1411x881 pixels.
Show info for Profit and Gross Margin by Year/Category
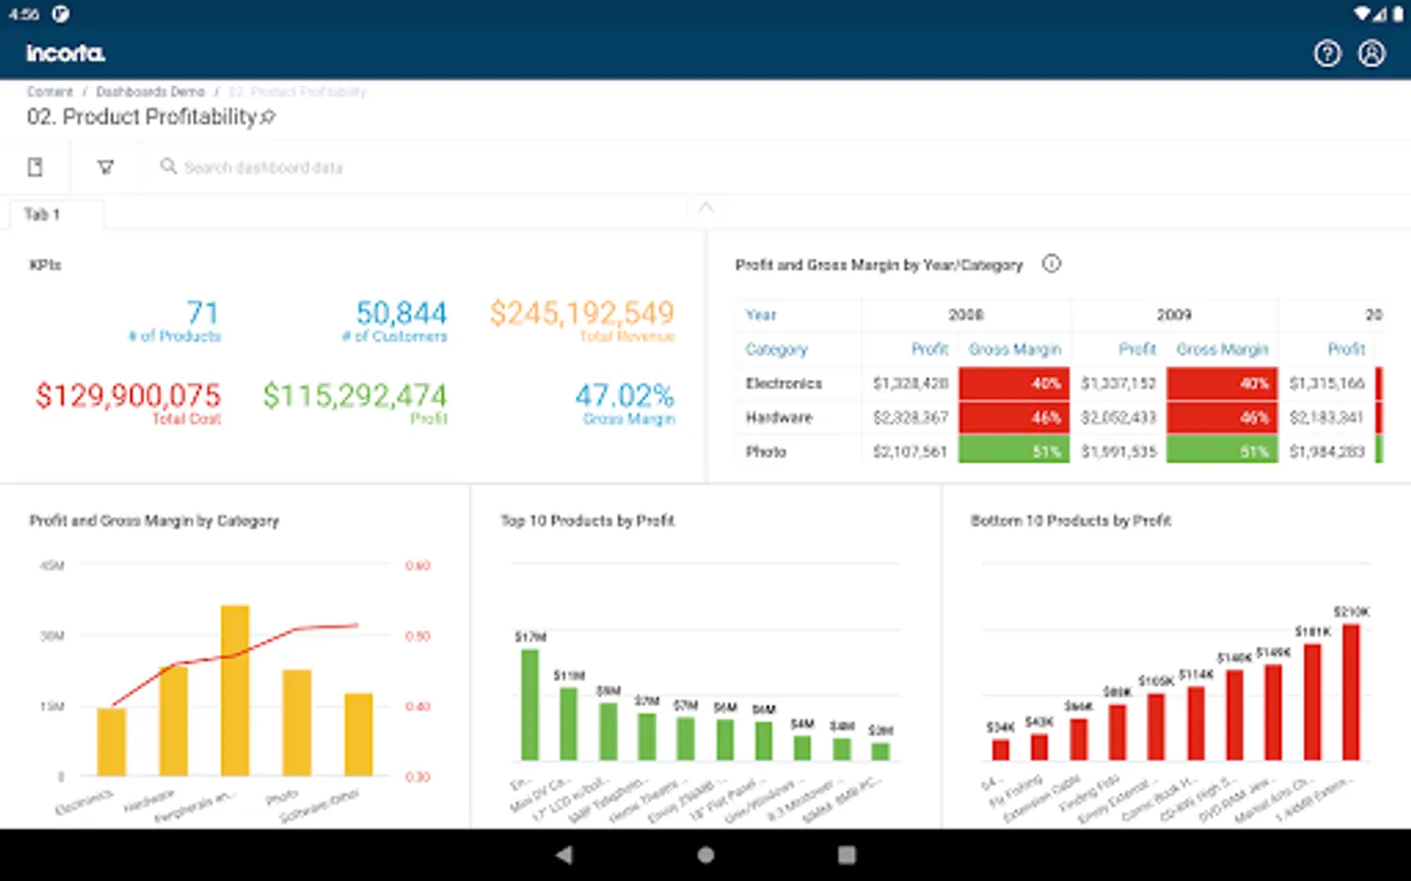click(1051, 263)
